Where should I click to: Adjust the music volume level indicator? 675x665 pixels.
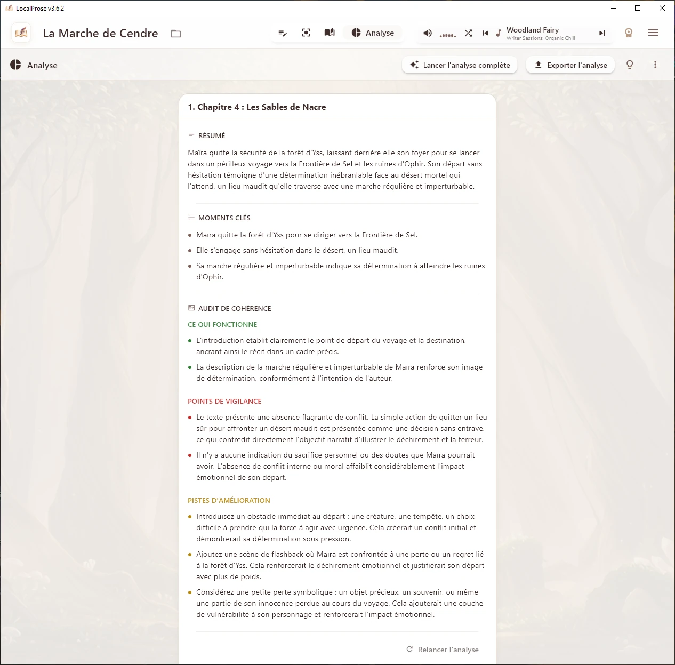447,35
